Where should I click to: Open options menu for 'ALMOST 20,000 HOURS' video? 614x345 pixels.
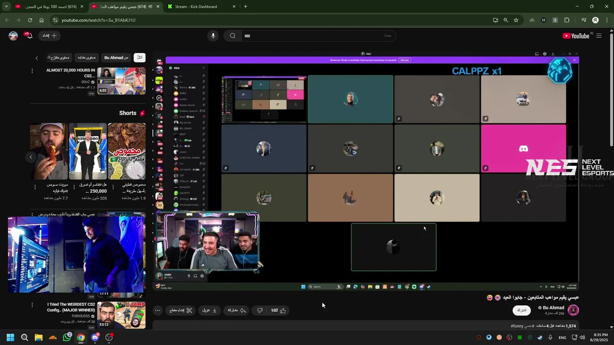(32, 71)
